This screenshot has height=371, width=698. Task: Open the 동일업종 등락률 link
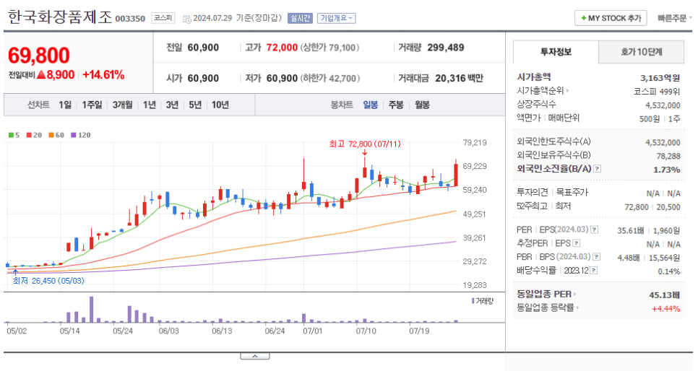(546, 307)
